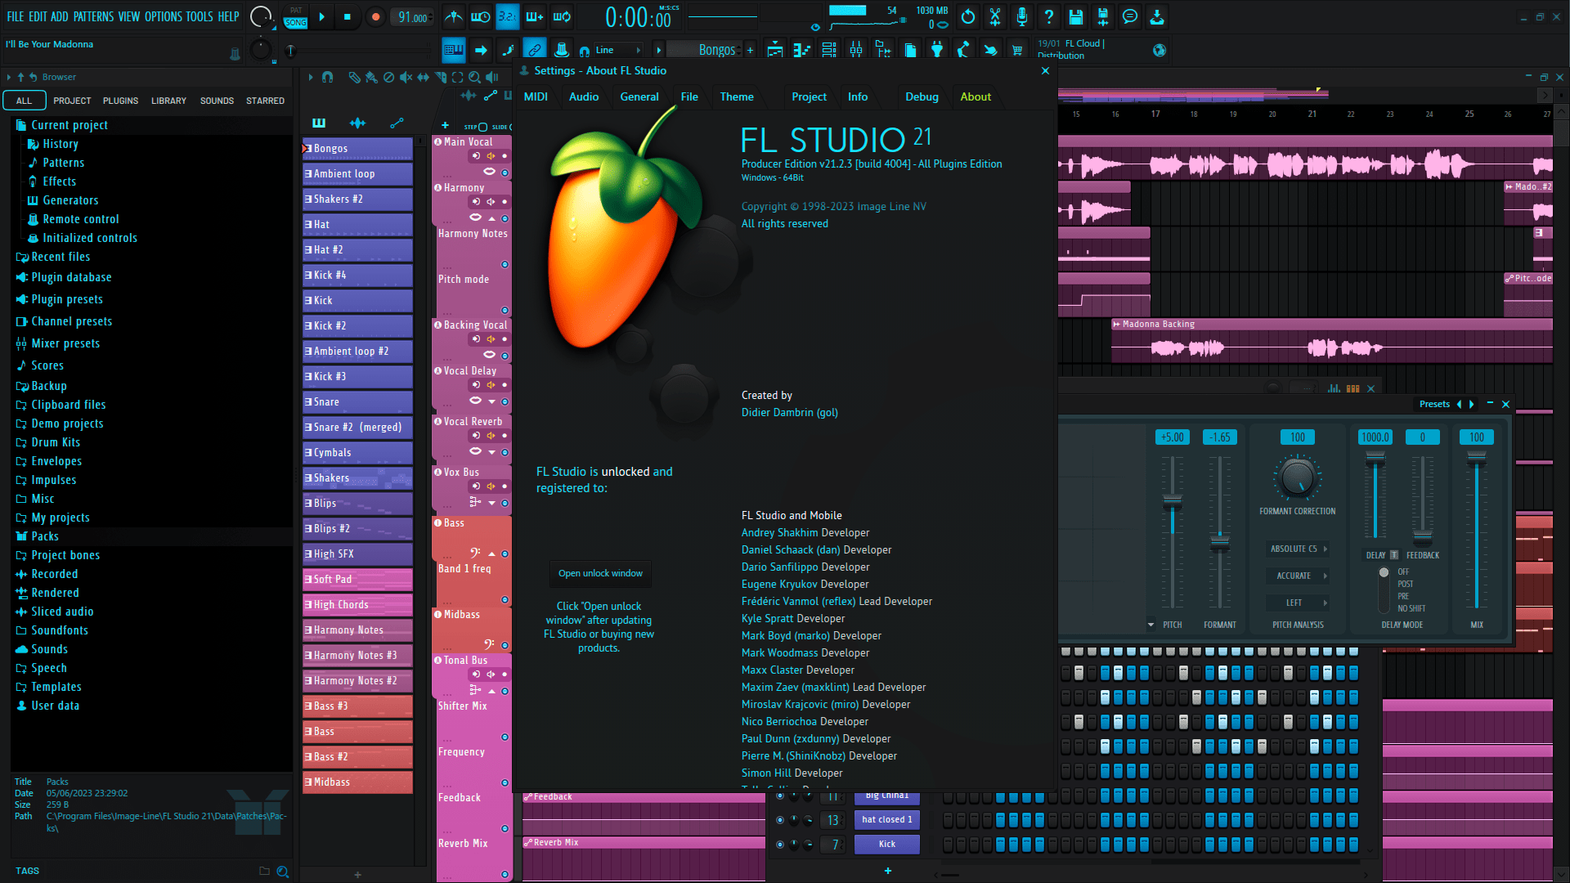Toggle the metronome icon
This screenshot has height=883, width=1570.
(454, 17)
